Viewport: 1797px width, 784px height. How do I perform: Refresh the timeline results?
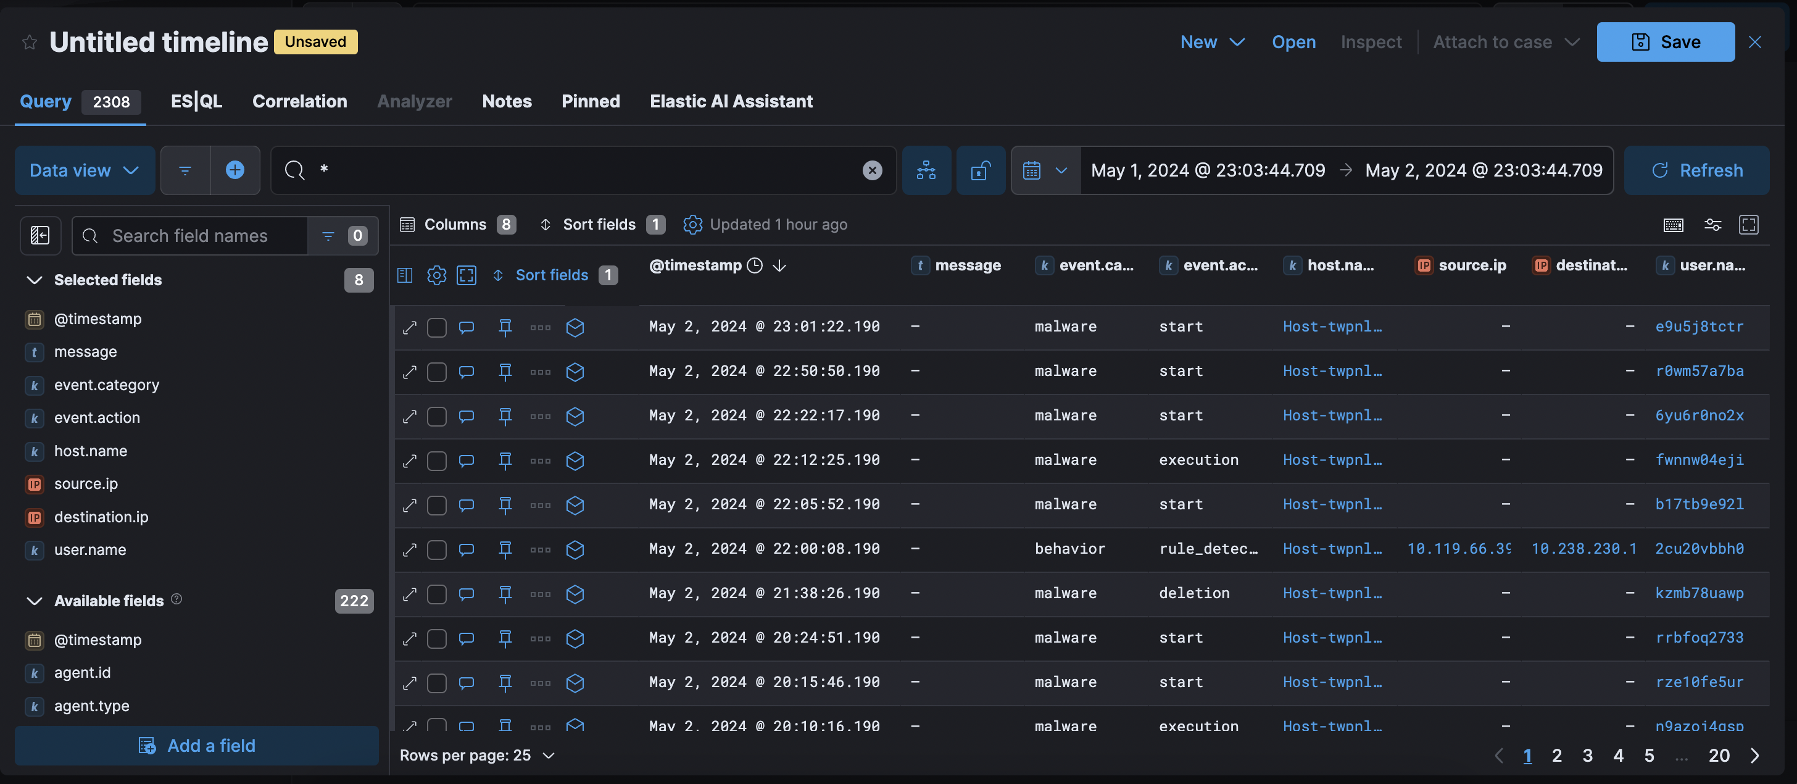[1696, 170]
